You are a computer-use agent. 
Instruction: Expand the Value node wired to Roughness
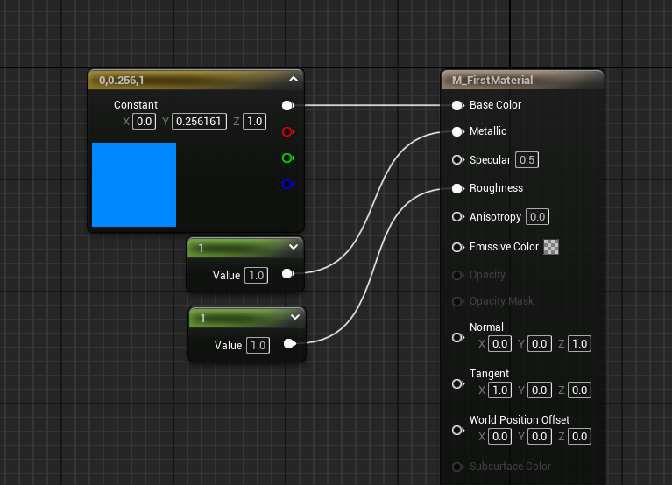tap(295, 317)
